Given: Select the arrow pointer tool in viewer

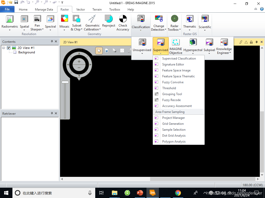Looking at the screenshot, I should click(x=99, y=51).
